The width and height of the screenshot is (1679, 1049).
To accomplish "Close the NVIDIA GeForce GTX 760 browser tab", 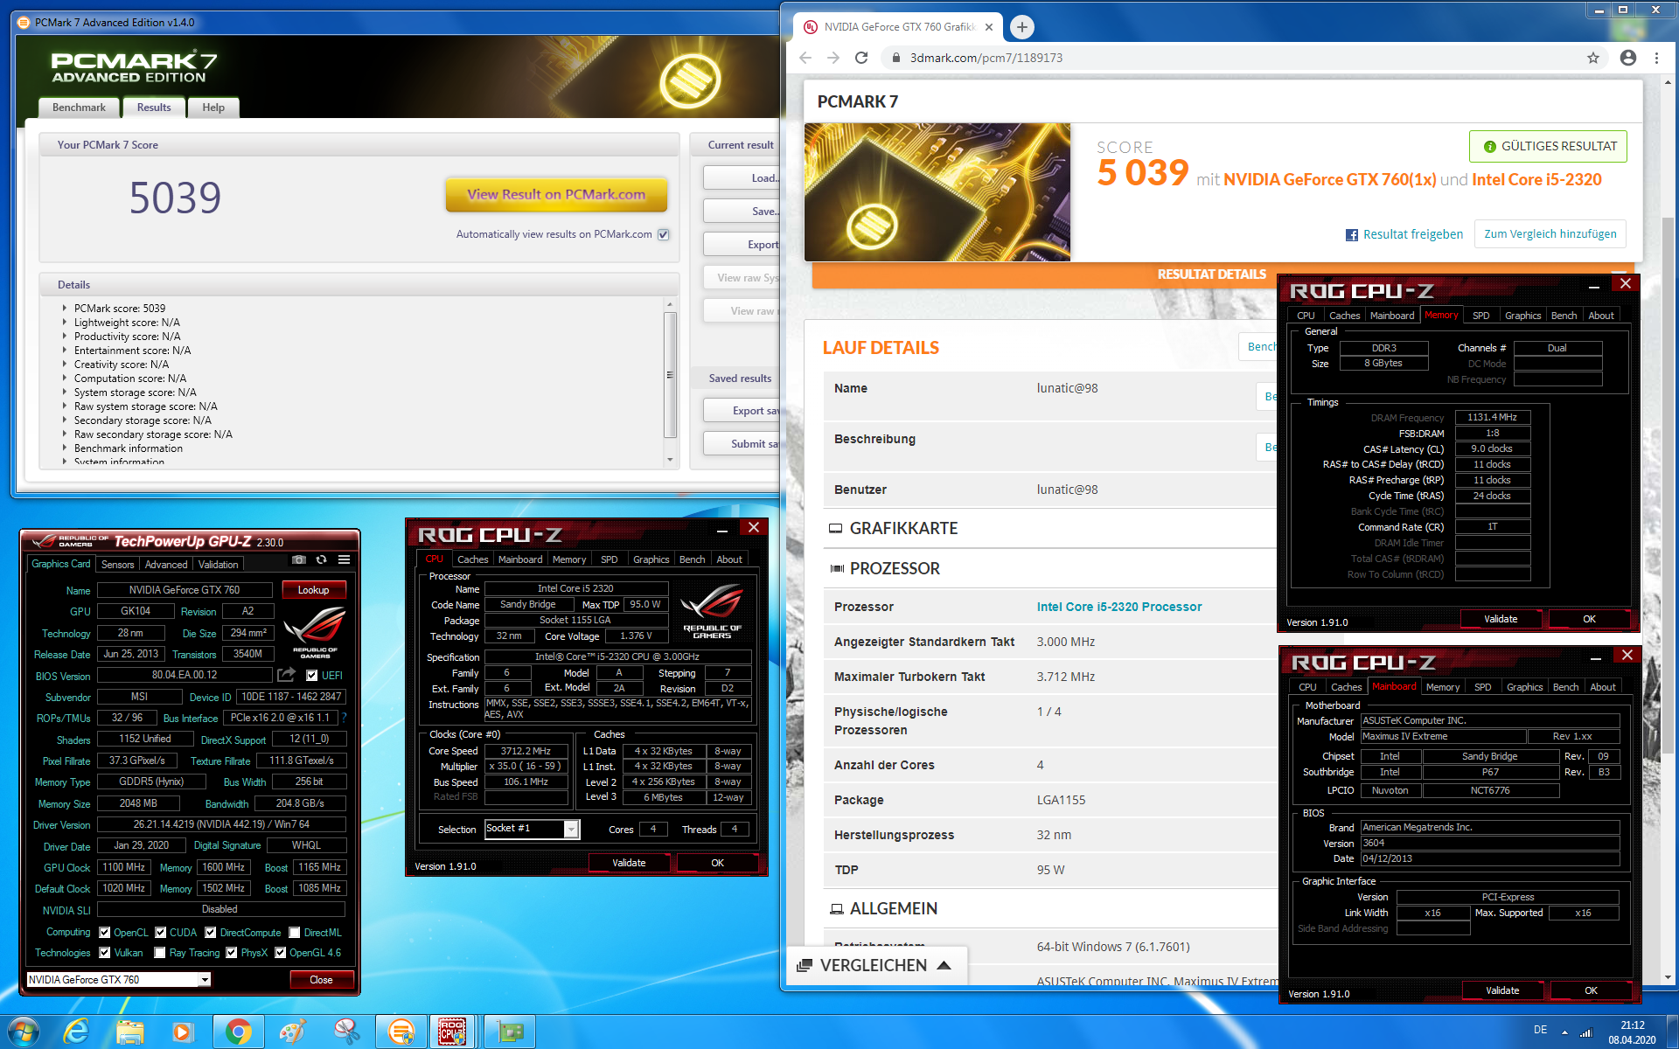I will coord(989,27).
